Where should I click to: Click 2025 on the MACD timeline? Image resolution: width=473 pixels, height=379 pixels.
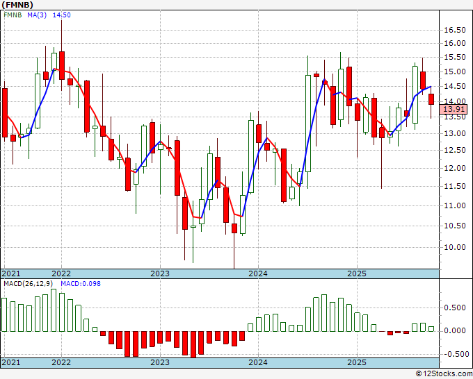357,362
